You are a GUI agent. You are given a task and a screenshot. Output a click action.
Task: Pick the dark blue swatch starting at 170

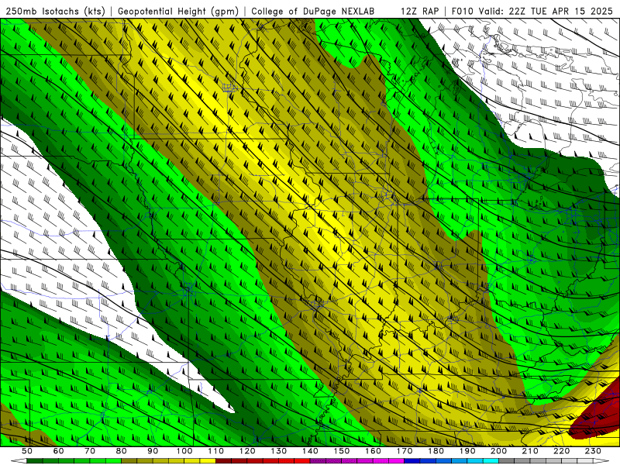pos(412,461)
